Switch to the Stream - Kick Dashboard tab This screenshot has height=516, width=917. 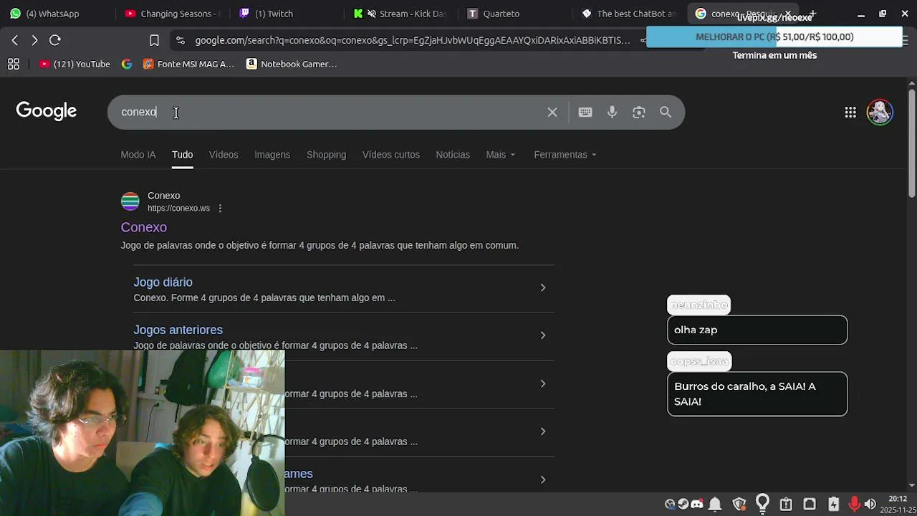401,14
